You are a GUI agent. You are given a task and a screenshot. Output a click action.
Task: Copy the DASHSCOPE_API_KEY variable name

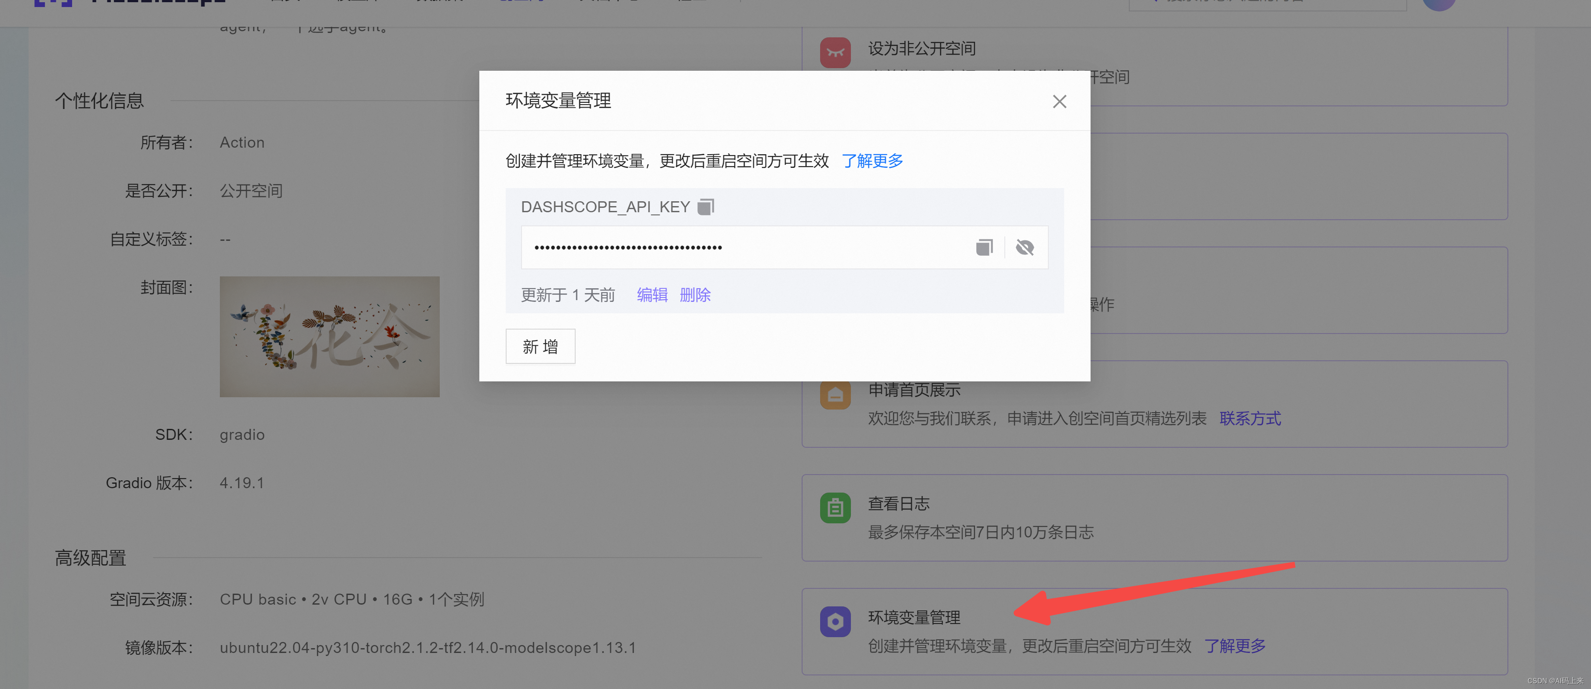click(x=705, y=207)
